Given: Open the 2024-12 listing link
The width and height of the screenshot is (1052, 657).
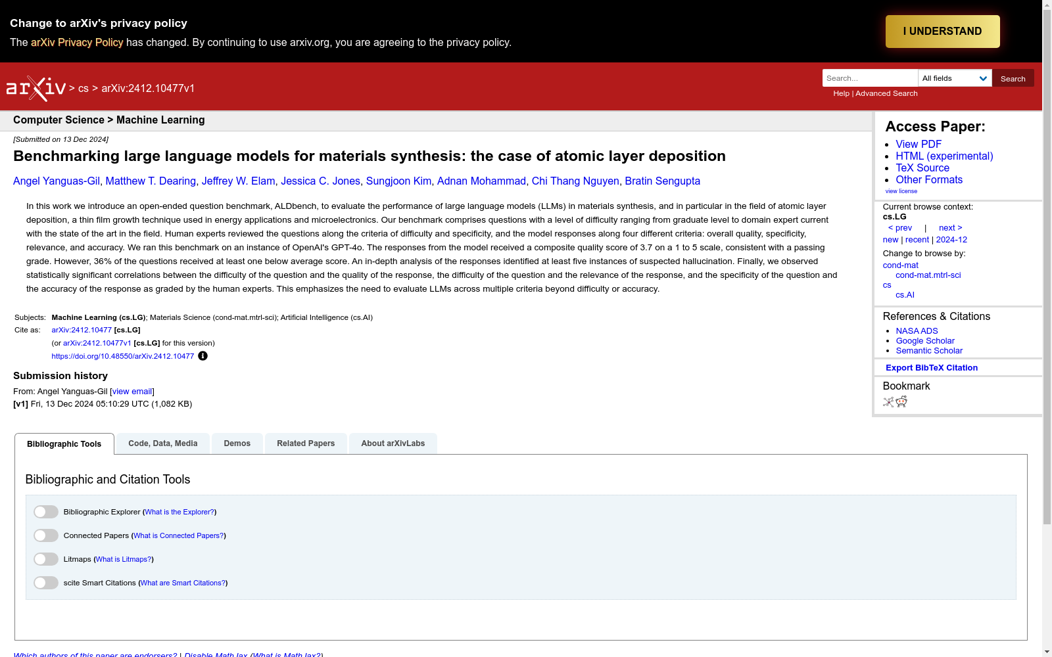Looking at the screenshot, I should click(951, 240).
